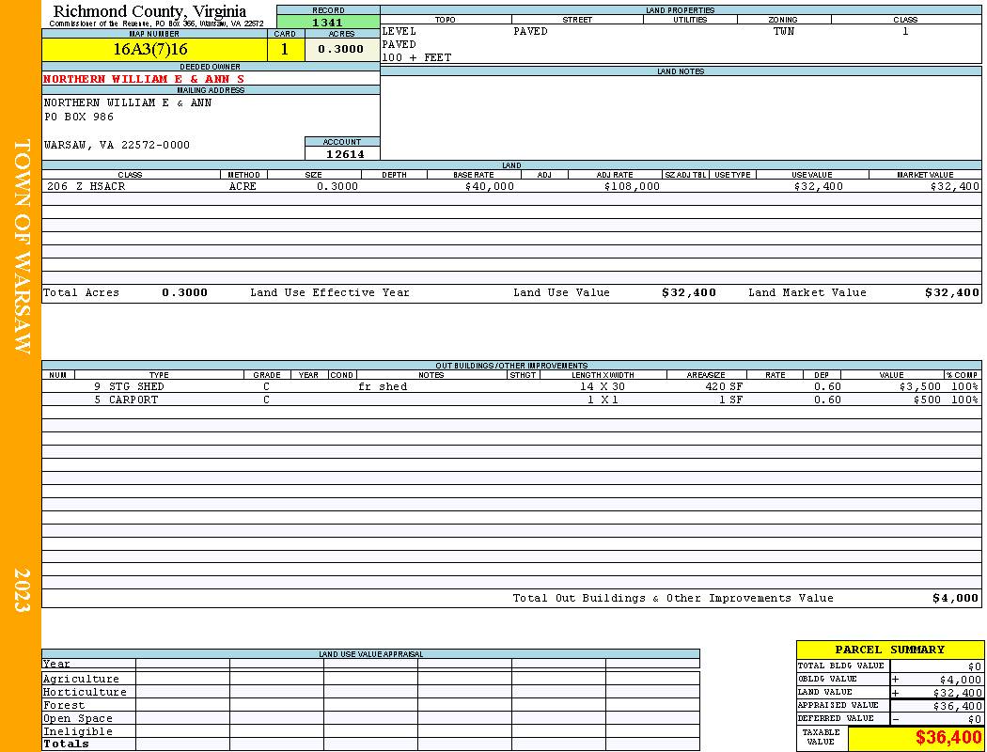
Task: Click WARSAW, VA 22572-0000 address line
Action: 117,145
